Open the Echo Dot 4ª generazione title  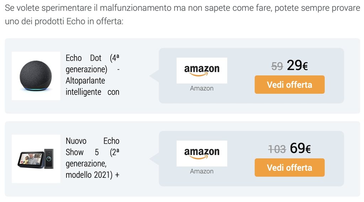(x=92, y=75)
